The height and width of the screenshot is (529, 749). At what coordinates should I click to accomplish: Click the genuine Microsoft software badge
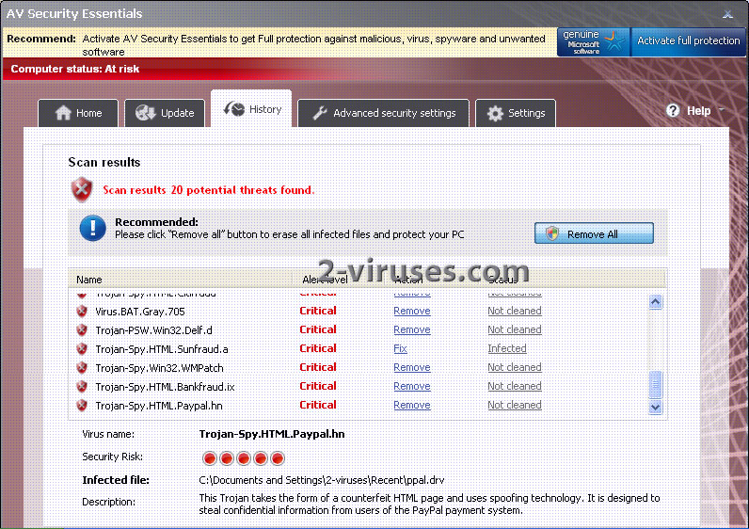click(594, 42)
